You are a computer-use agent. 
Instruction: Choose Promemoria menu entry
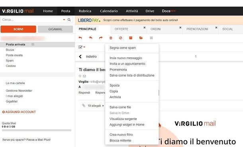[118, 70]
